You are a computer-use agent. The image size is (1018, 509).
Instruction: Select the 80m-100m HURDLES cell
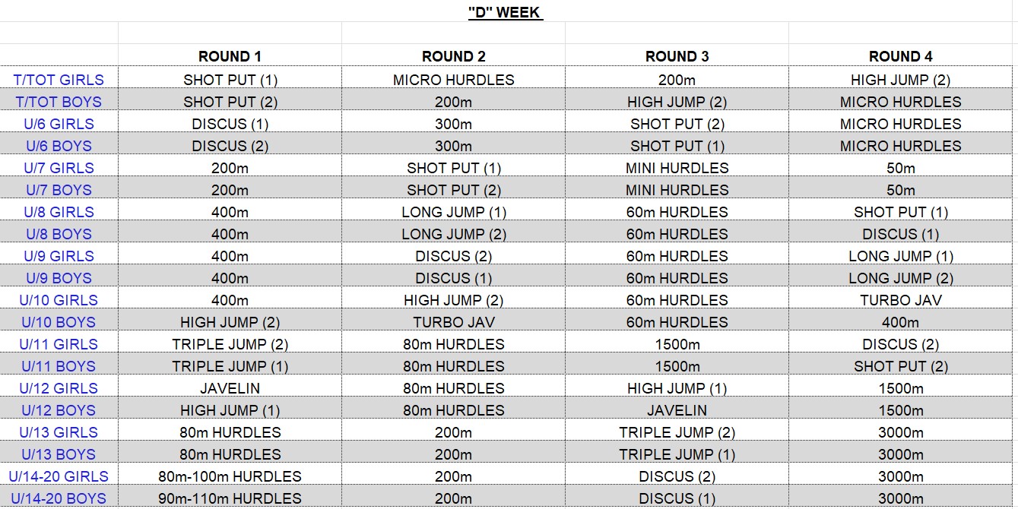pos(230,476)
